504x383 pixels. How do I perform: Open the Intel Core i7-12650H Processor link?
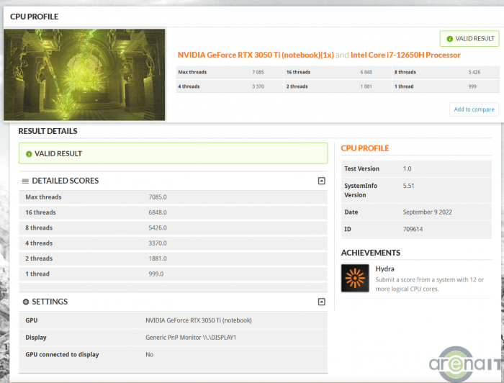tap(405, 55)
